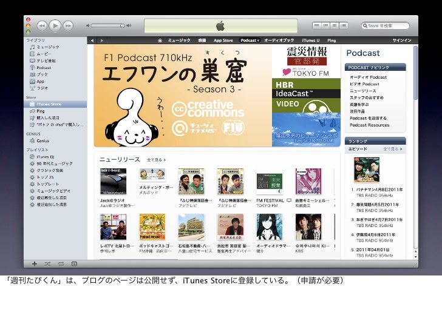Toggle the repeat button
442x313 pixels.
[x=61, y=264]
